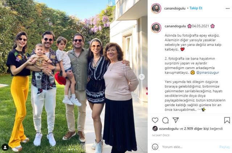Save the post with the bookmark icon
This screenshot has width=232, height=153.
227,120
